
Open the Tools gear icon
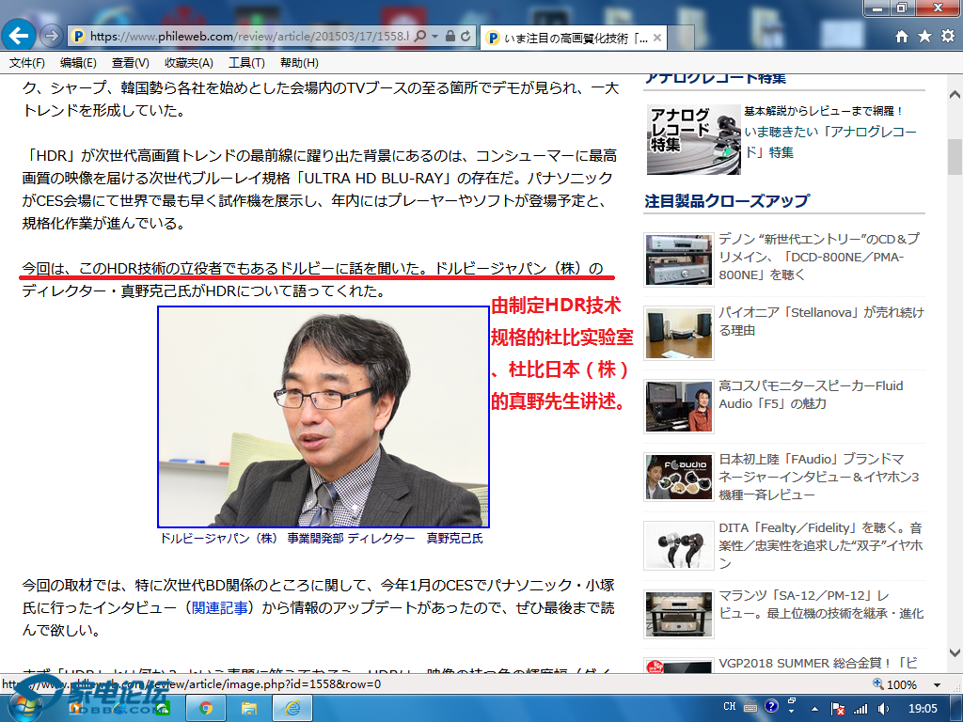pos(947,36)
